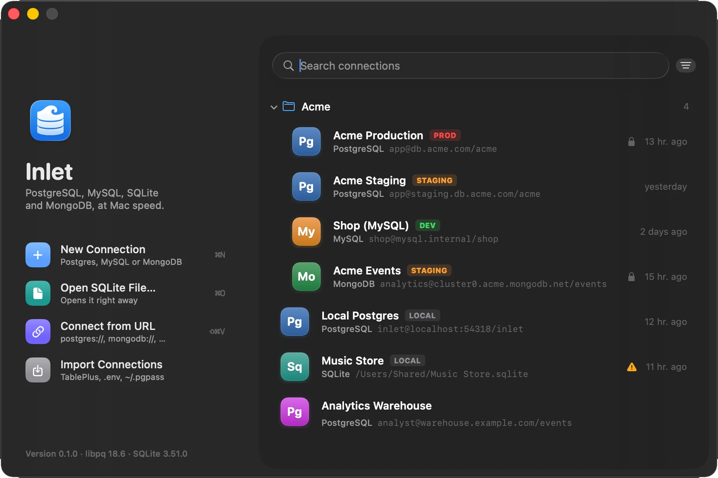Click the Import Connections download icon
Screen dimensions: 718x478
click(38, 370)
